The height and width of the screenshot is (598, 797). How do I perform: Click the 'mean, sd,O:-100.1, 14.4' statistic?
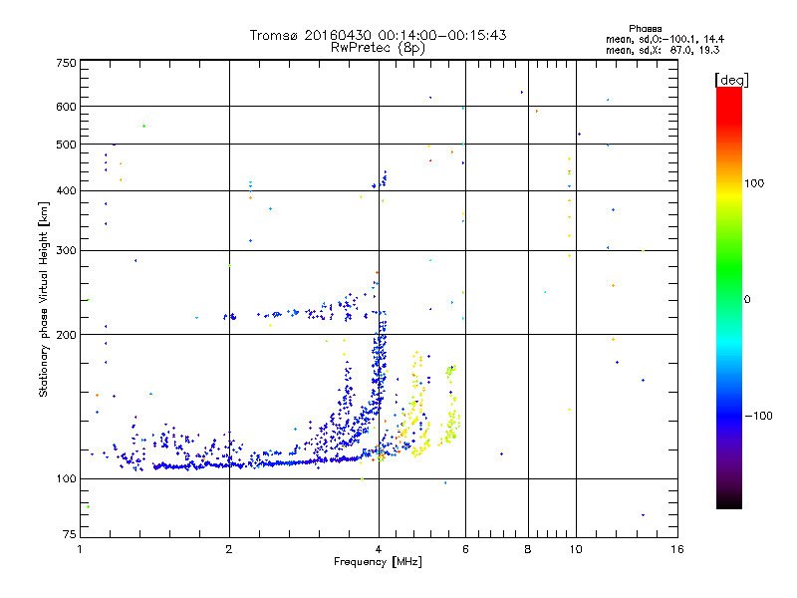[664, 39]
